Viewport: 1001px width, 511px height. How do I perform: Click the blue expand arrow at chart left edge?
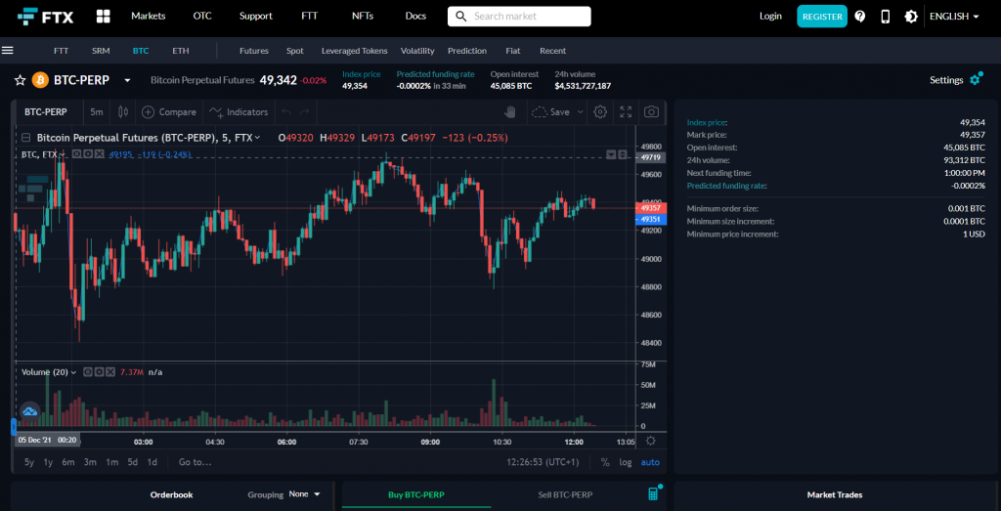coord(14,426)
